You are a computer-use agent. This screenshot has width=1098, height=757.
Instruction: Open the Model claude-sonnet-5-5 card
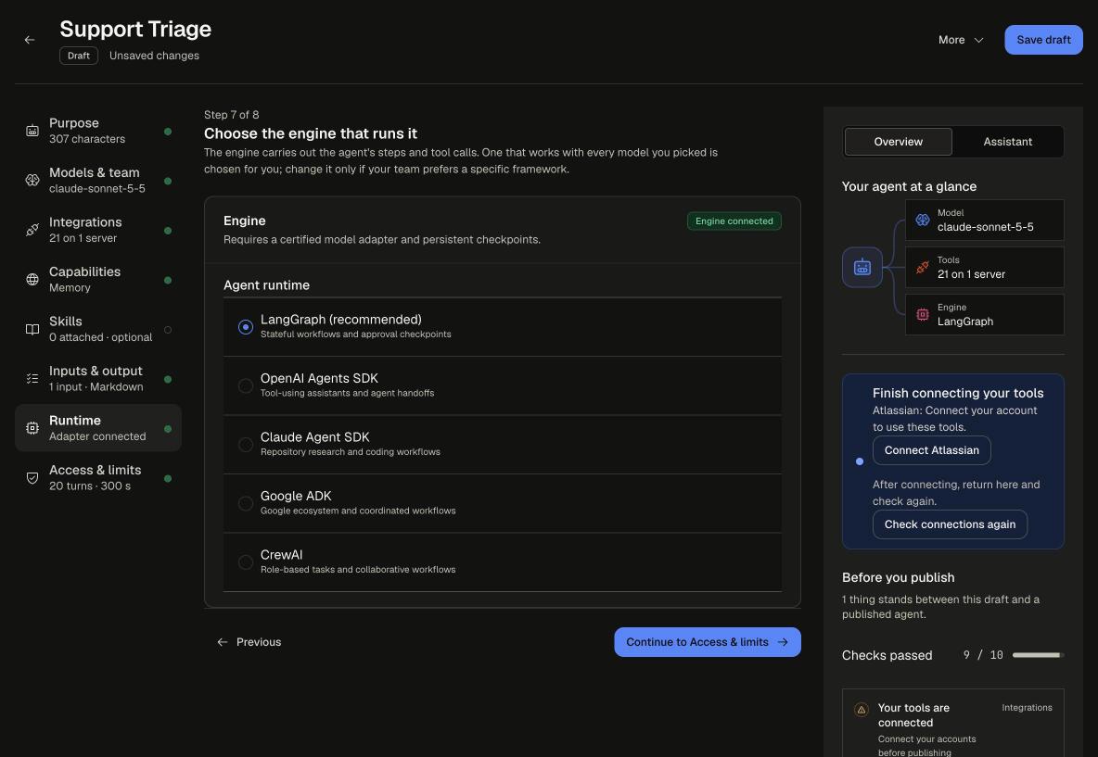coord(985,221)
